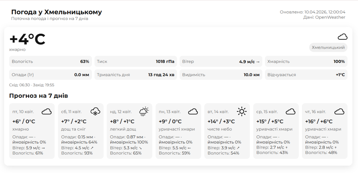Click the sun icon for вт, 14 квіт.
Image resolution: width=358 pixels, height=179 pixels.
[242, 112]
